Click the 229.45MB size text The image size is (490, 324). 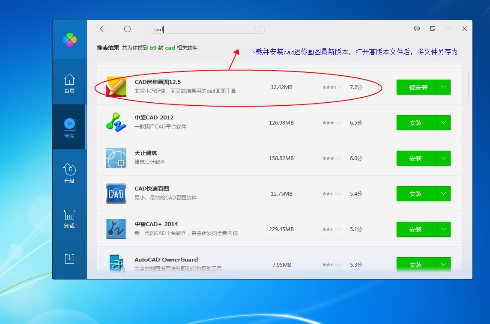[x=281, y=229]
